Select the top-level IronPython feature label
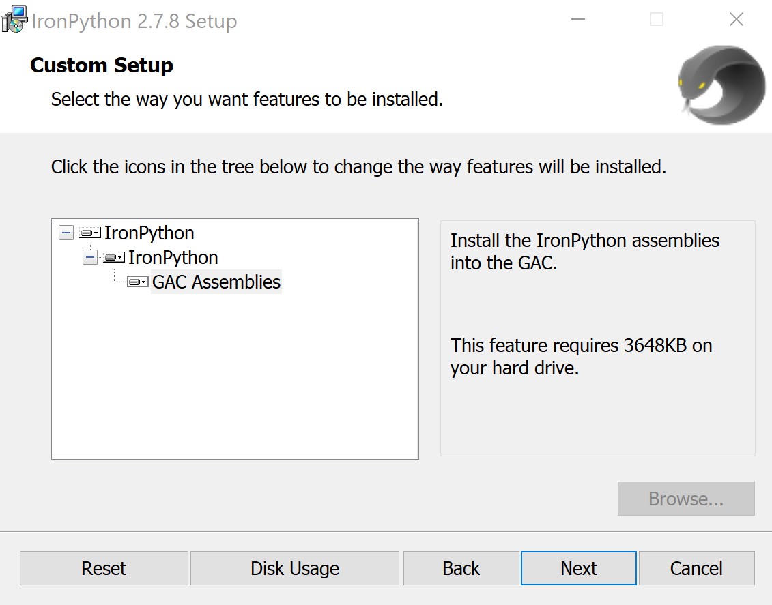 pos(149,233)
